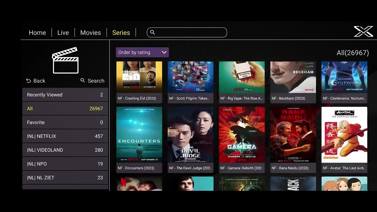Viewport: 377px width, 212px height.
Task: Open Recently Viewed category
Action: tap(65, 95)
